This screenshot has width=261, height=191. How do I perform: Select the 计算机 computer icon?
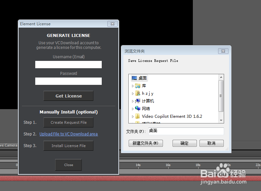point(138,101)
